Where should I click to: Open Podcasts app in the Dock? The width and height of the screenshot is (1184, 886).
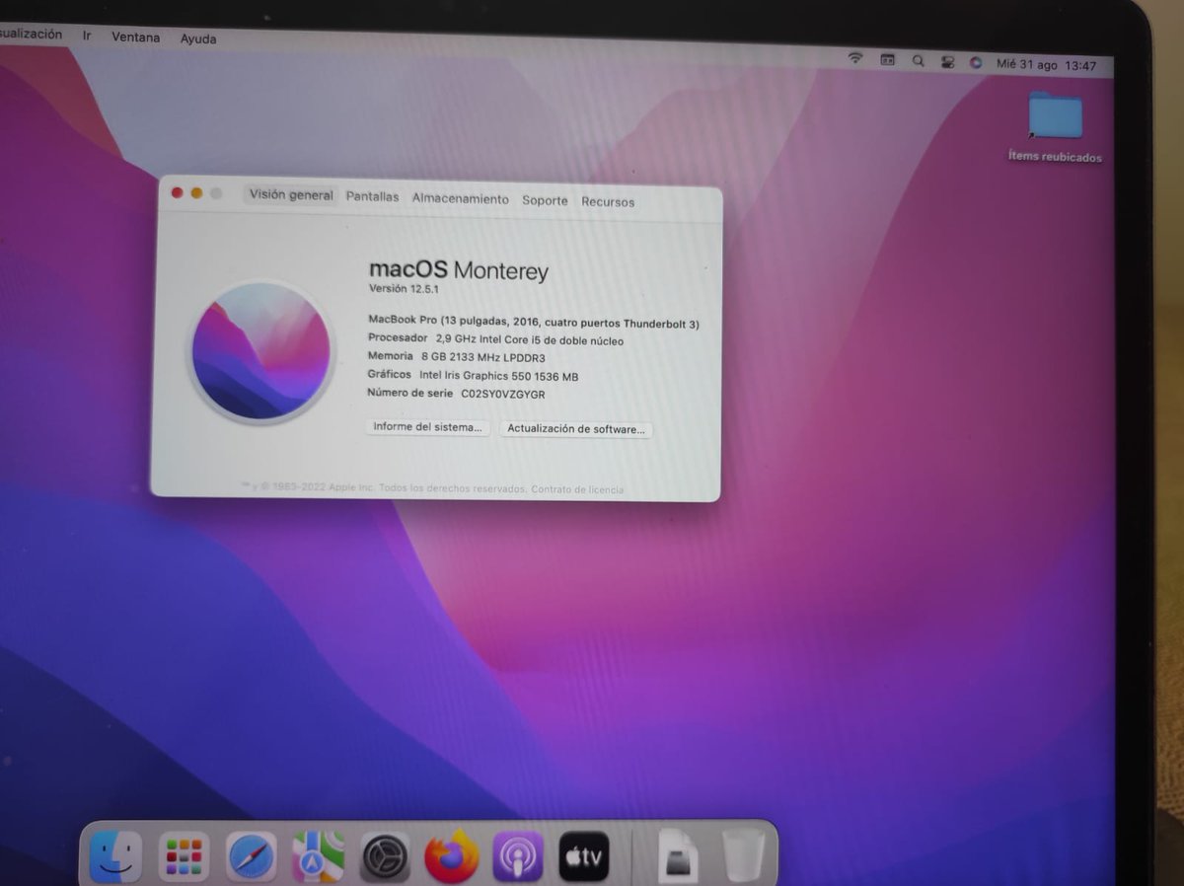[x=518, y=857]
